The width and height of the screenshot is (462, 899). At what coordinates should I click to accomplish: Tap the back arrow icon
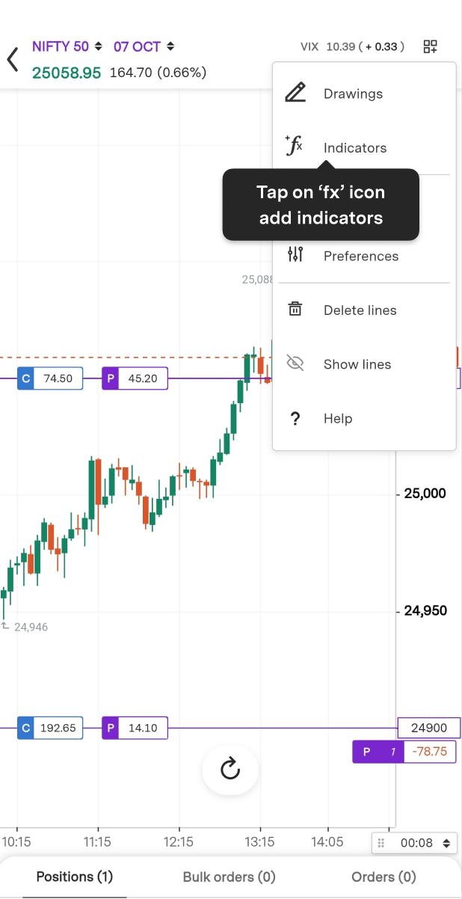13,59
